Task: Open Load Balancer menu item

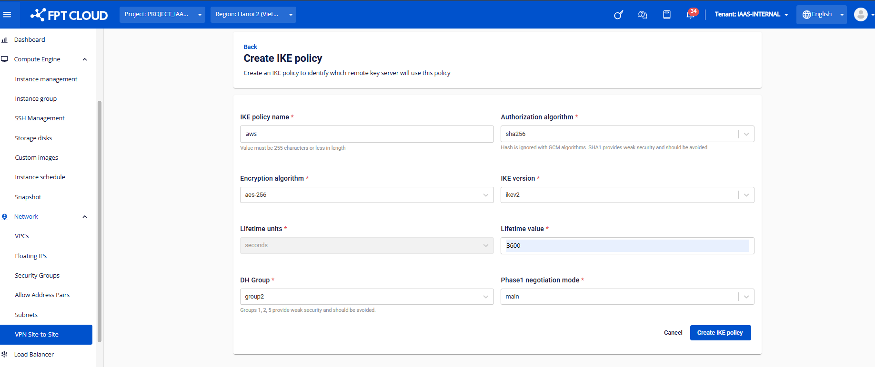Action: click(x=34, y=355)
